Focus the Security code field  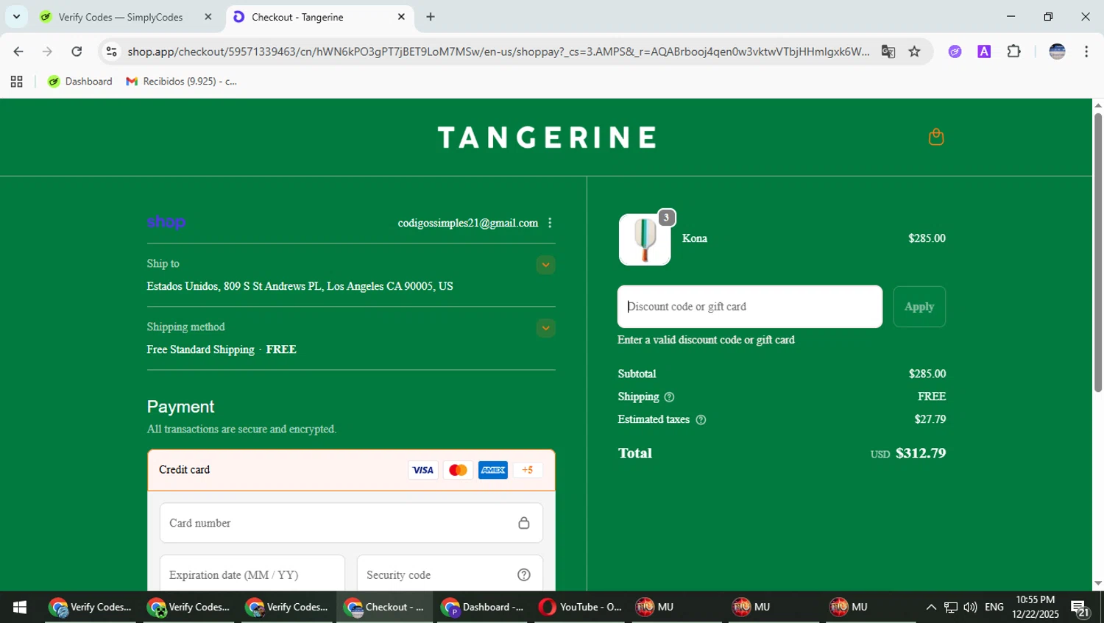[x=450, y=574]
